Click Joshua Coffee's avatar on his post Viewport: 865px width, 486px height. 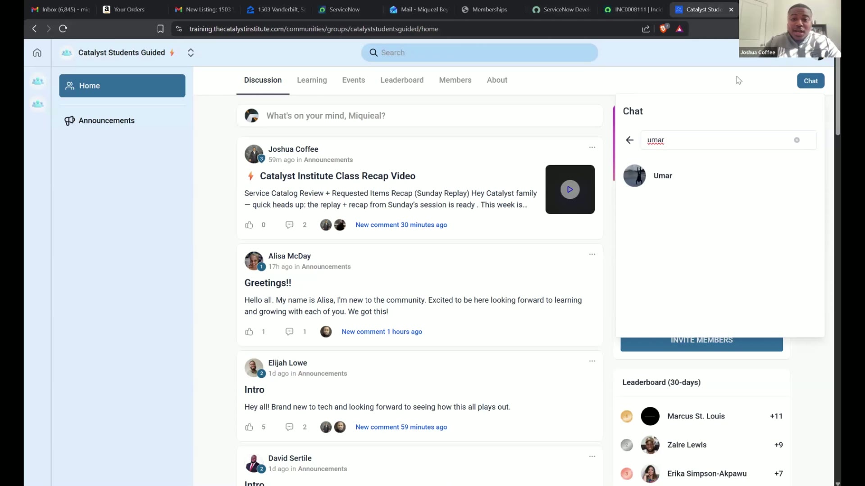click(254, 154)
